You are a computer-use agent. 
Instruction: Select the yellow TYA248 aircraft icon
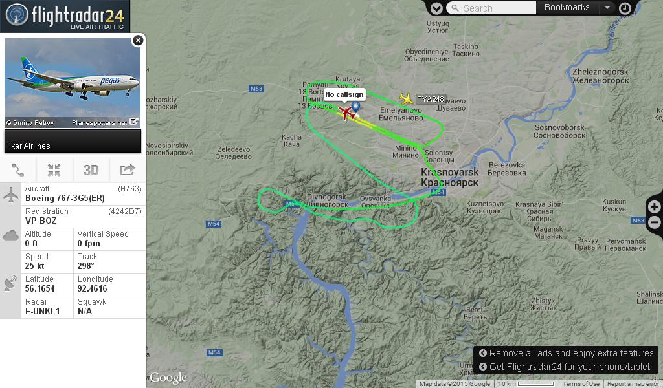406,99
